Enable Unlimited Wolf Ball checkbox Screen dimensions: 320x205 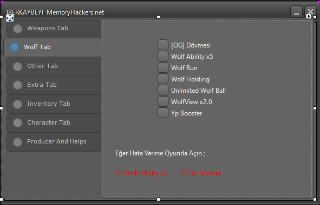163,90
